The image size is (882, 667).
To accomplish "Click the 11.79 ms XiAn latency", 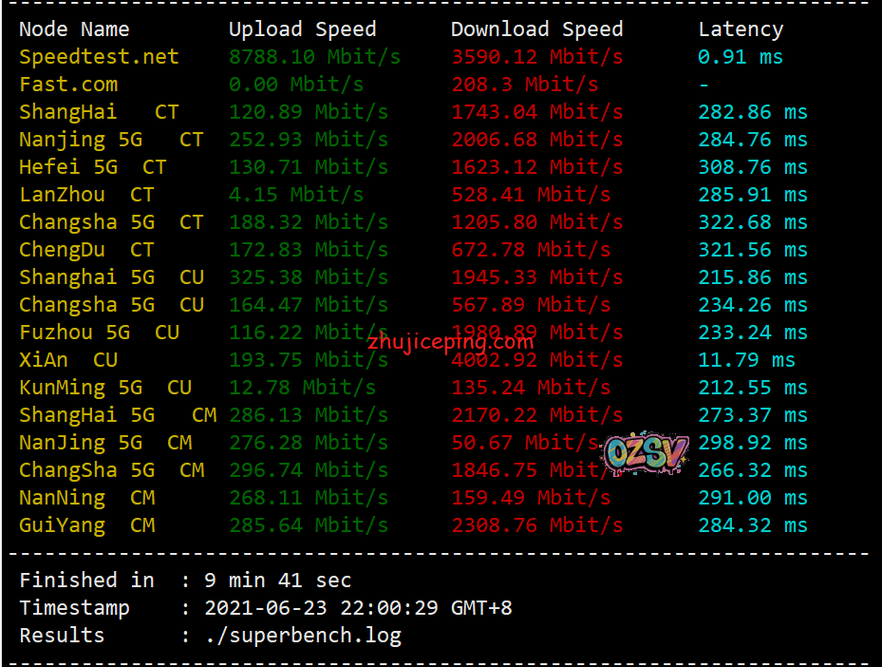I will pyautogui.click(x=746, y=360).
